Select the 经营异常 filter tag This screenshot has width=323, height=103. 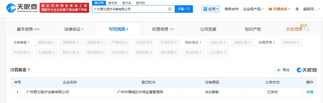[267, 43]
